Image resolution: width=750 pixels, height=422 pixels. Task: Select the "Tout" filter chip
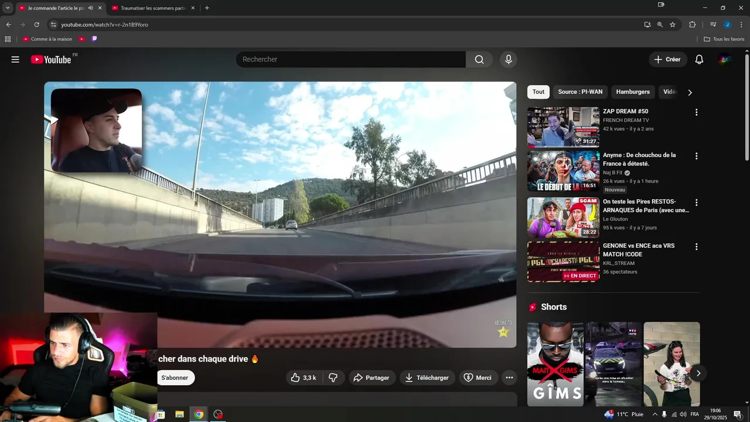coord(538,92)
